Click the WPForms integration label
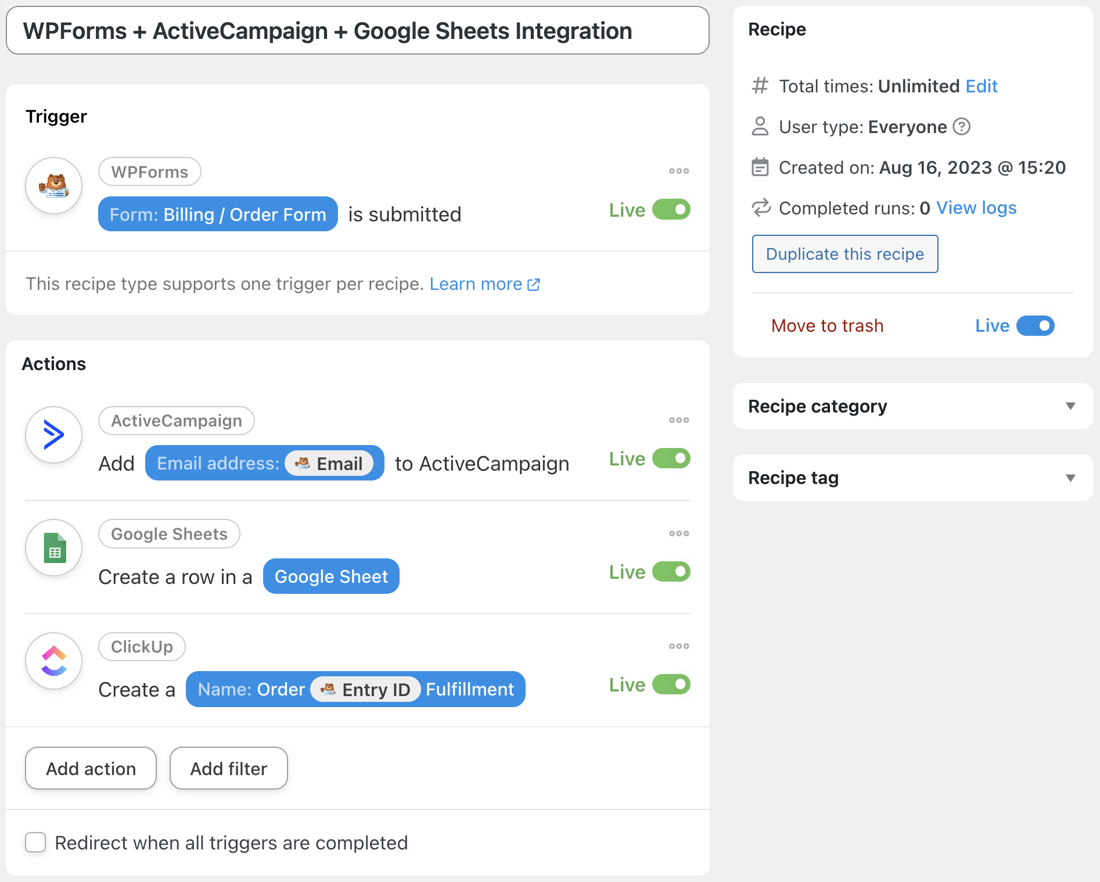1100x882 pixels. [150, 172]
